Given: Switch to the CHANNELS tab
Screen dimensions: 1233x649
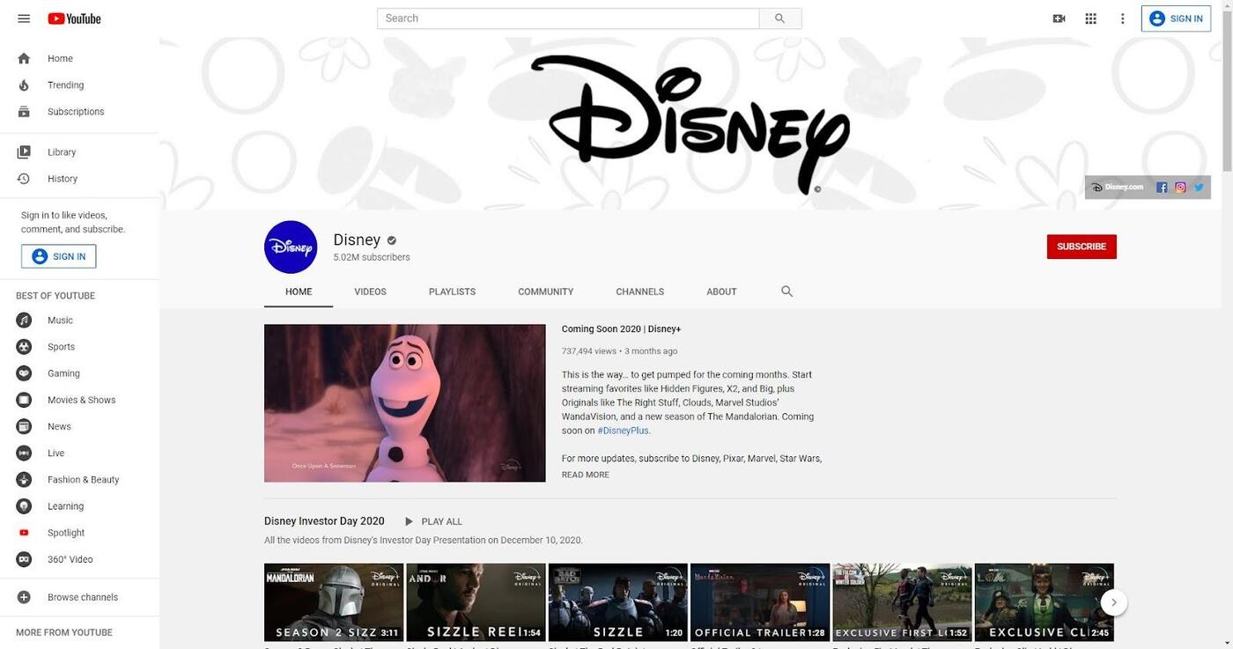Looking at the screenshot, I should click(640, 291).
